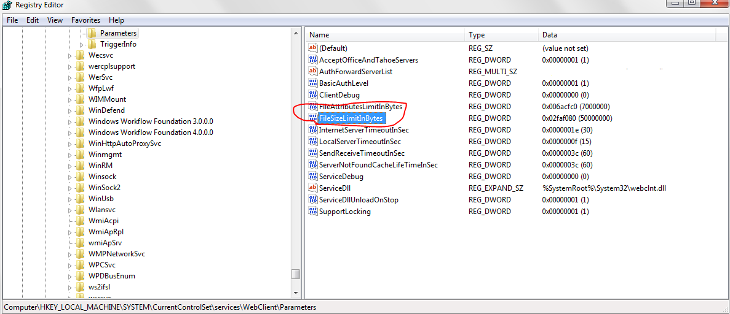Screen dimensions: 730x314
Task: Click the LocalServerTimeoutInSec DWORD icon
Action: pos(313,142)
